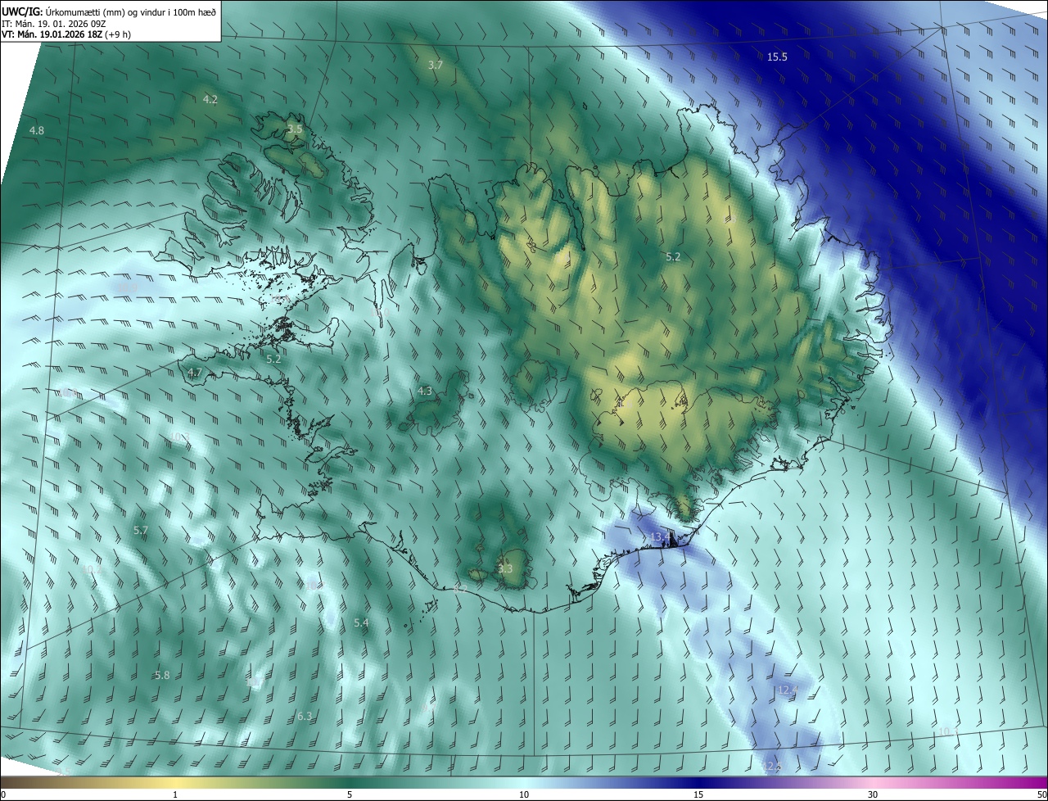Click the 4.8 value label on the map
This screenshot has width=1048, height=801.
pyautogui.click(x=37, y=130)
